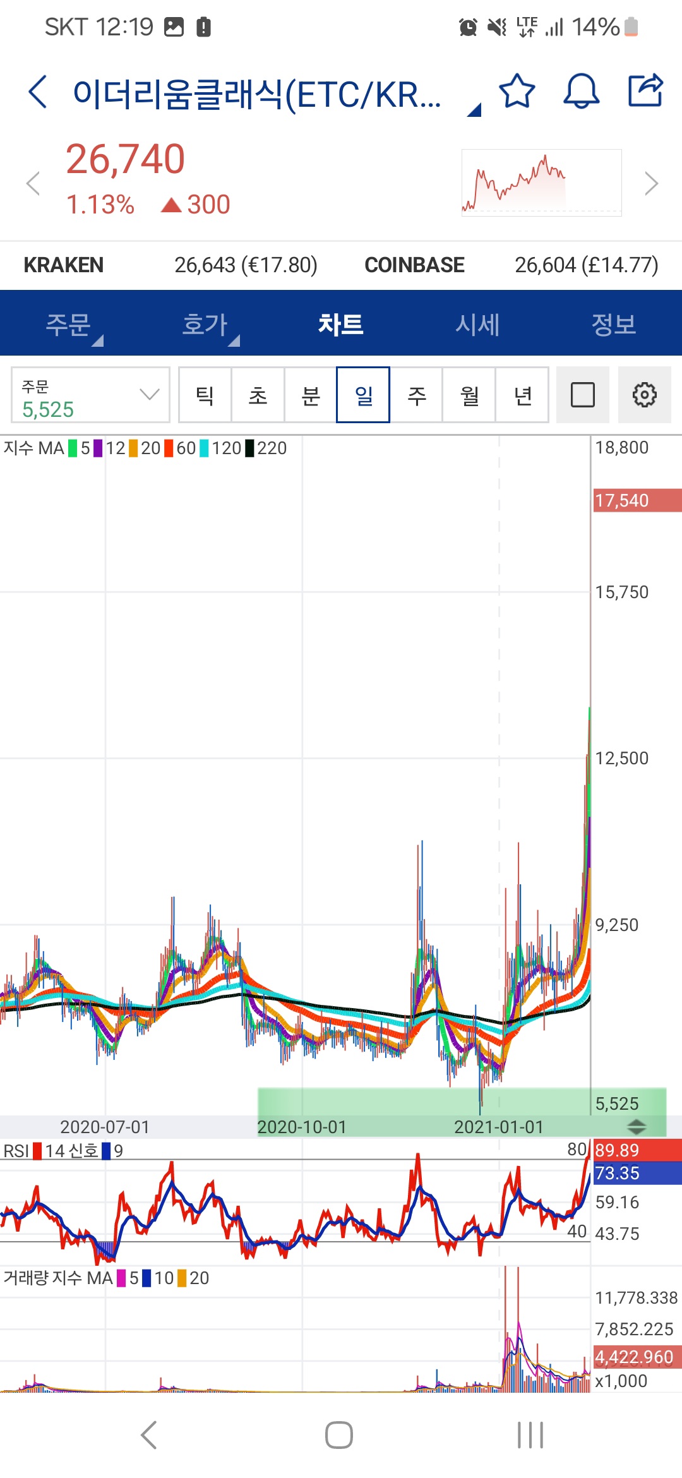Screen dimensions: 682x1478
Task: Tap Android back navigation button
Action: click(148, 1435)
